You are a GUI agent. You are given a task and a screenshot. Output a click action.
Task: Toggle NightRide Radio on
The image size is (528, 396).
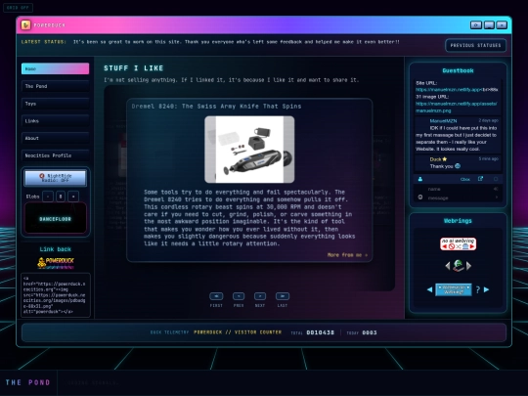point(55,178)
